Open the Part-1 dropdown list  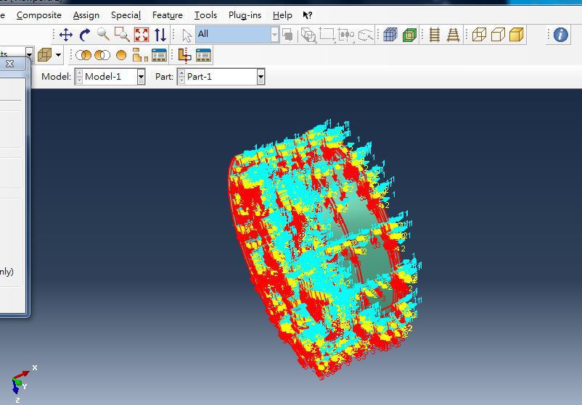[x=260, y=77]
